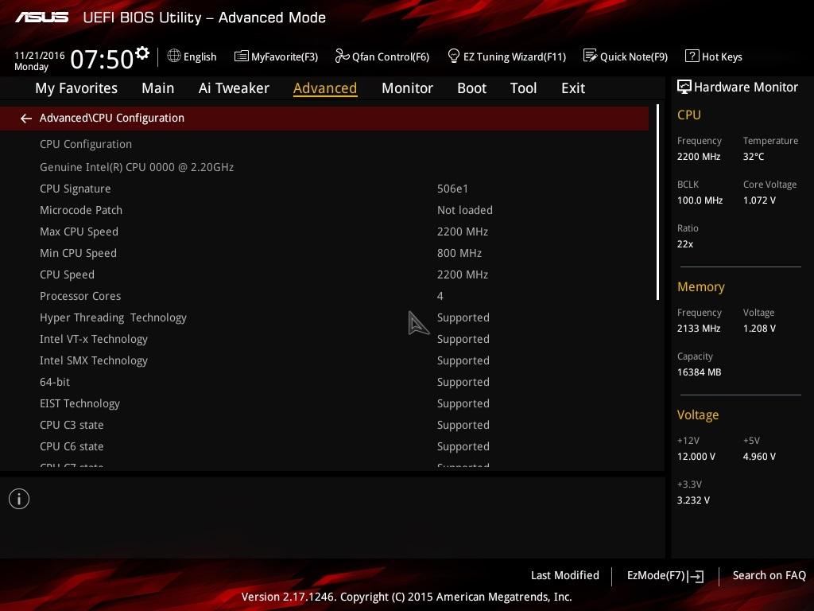Image resolution: width=814 pixels, height=611 pixels.
Task: Switch to the Monitor tab
Action: [407, 88]
